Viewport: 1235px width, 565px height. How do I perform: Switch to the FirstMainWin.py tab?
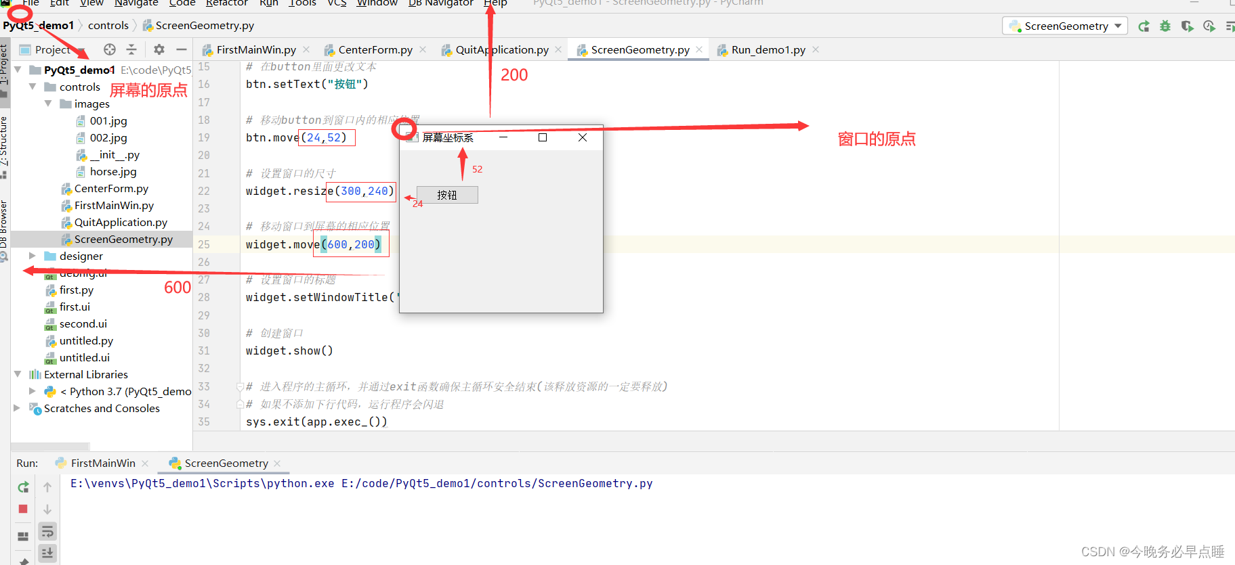[256, 49]
